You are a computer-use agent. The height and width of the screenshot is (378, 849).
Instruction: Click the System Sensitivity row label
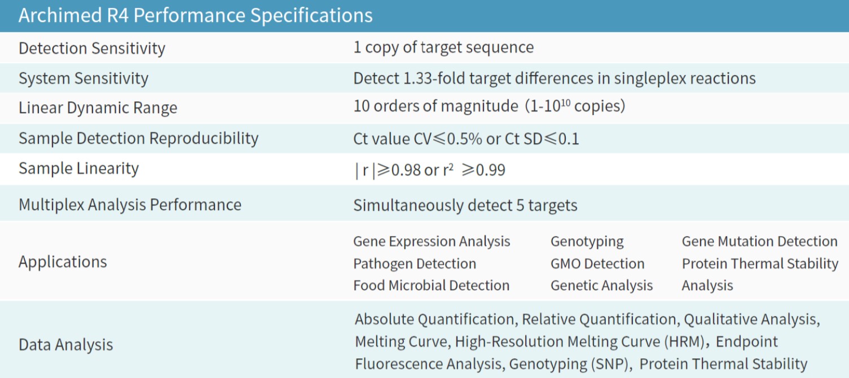coord(83,78)
